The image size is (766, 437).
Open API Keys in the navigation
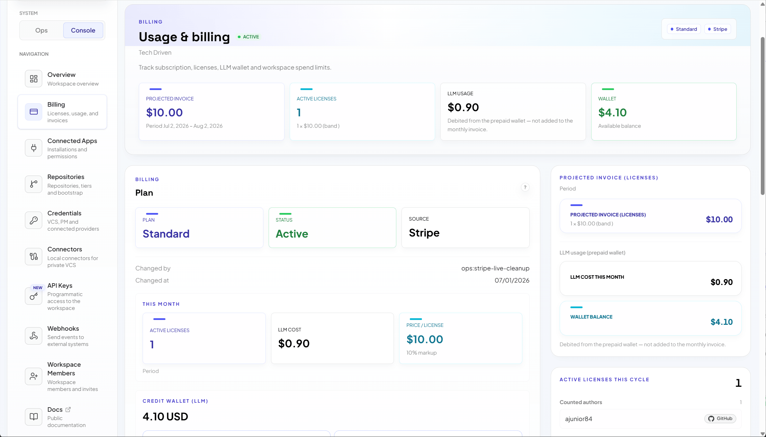click(62, 296)
